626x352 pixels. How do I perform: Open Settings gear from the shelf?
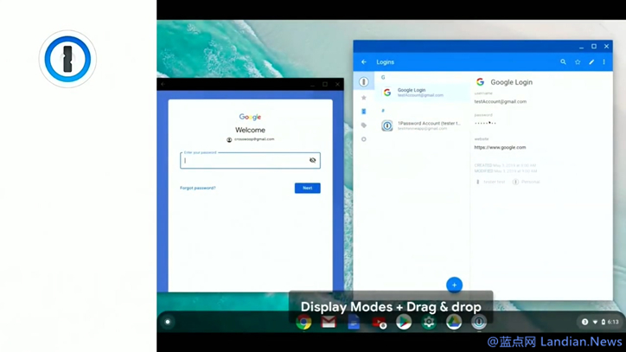(x=429, y=322)
